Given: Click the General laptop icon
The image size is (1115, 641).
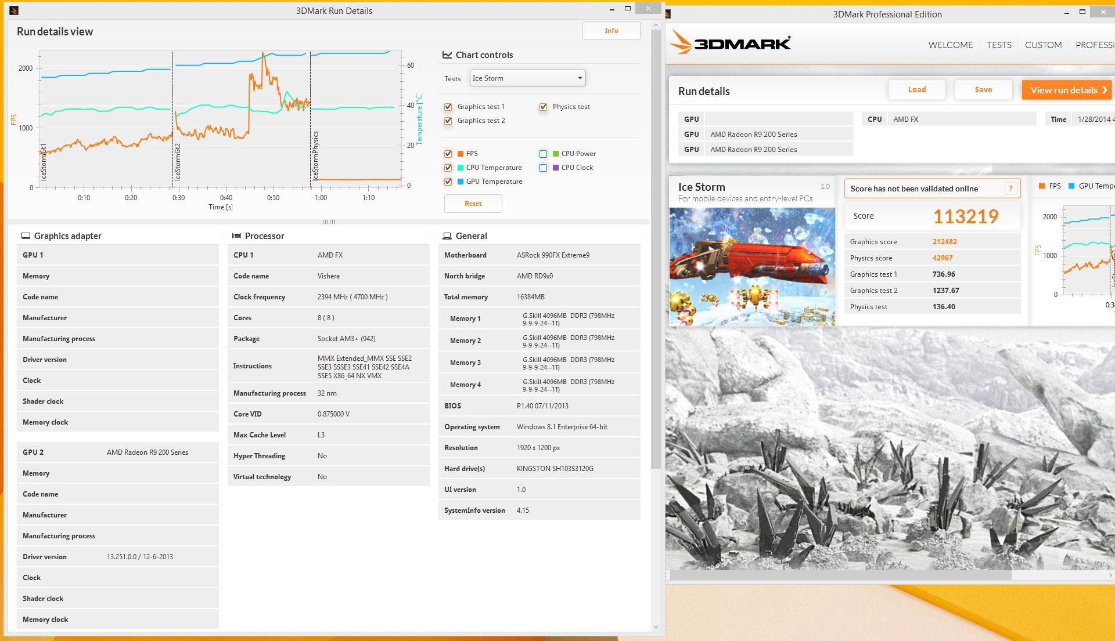Looking at the screenshot, I should [x=447, y=236].
